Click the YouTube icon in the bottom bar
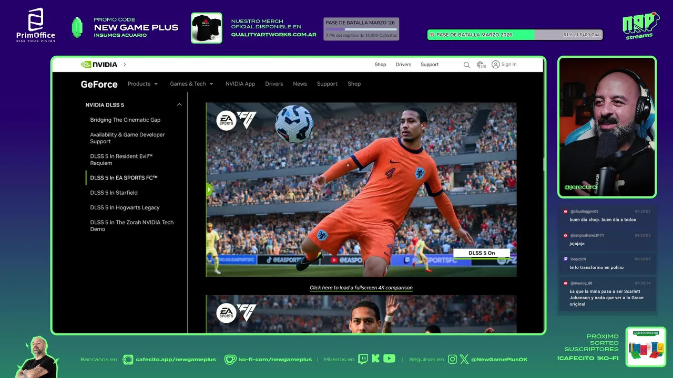Viewport: 673px width, 378px height. tap(389, 359)
